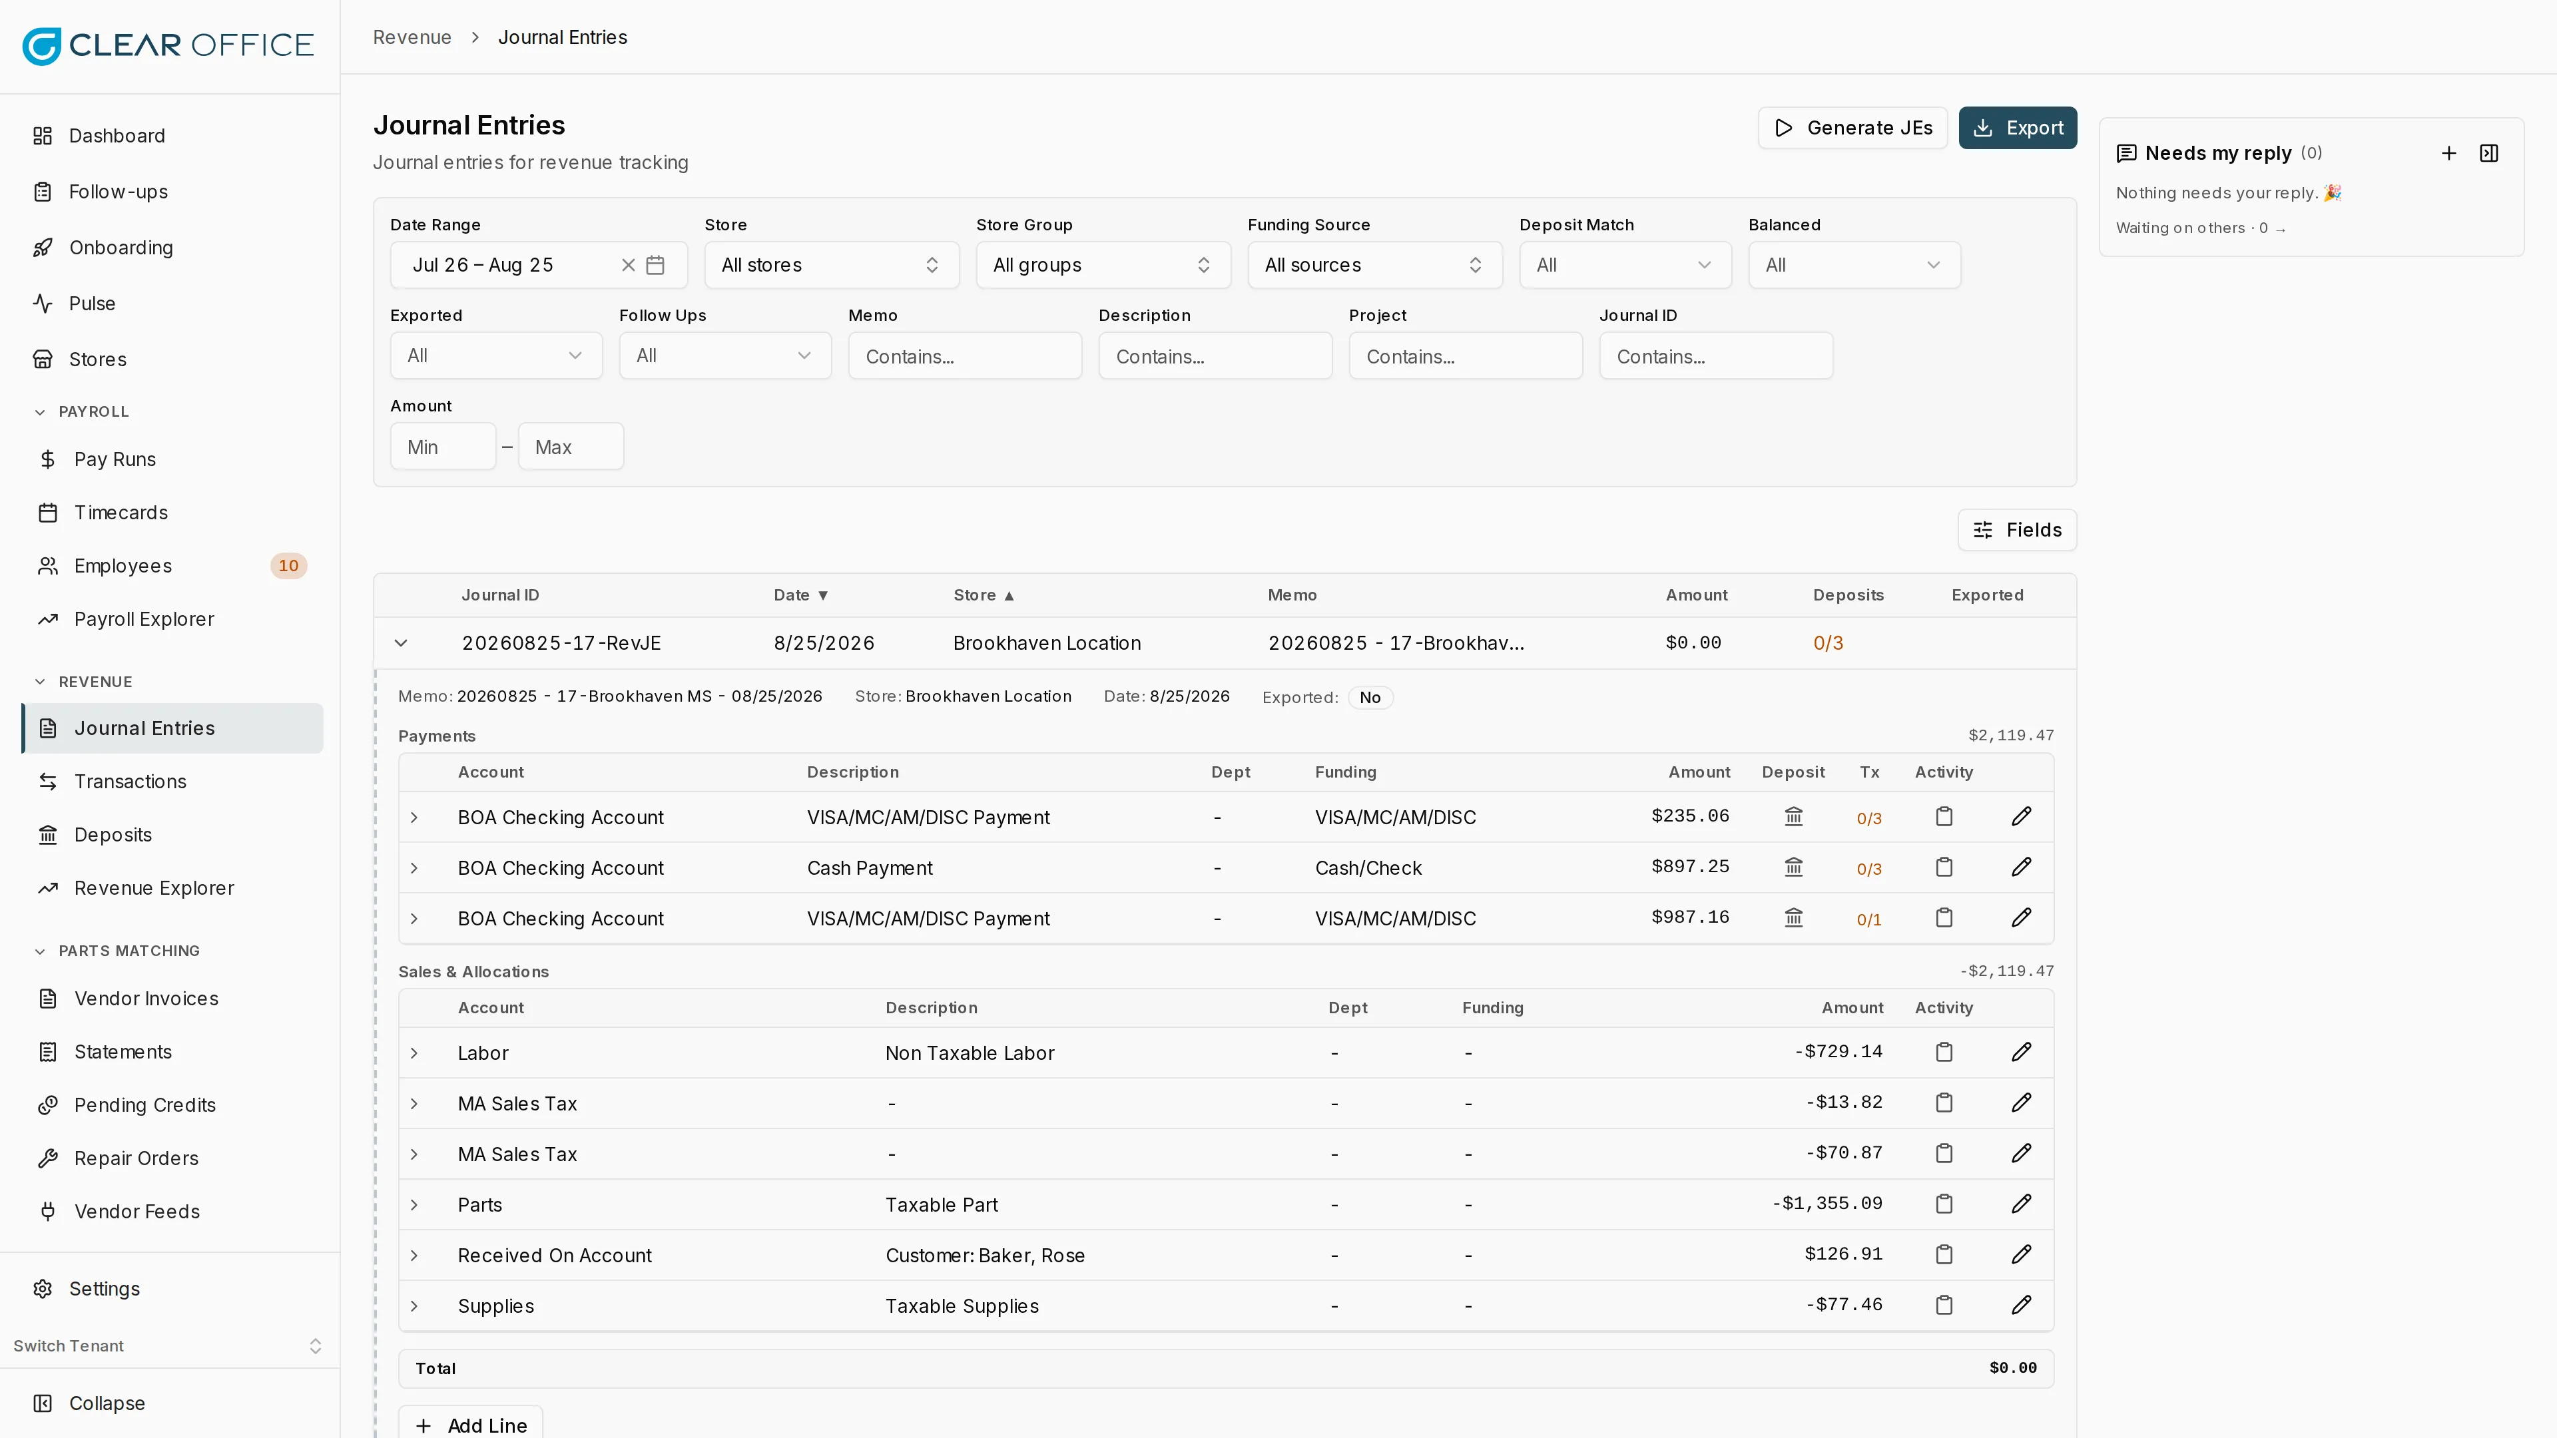Add a new reply with the plus icon
The image size is (2557, 1438).
point(2448,153)
